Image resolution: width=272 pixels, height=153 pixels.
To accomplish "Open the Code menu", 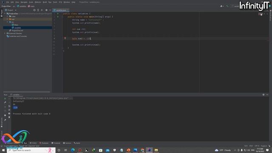I will 31,2.
